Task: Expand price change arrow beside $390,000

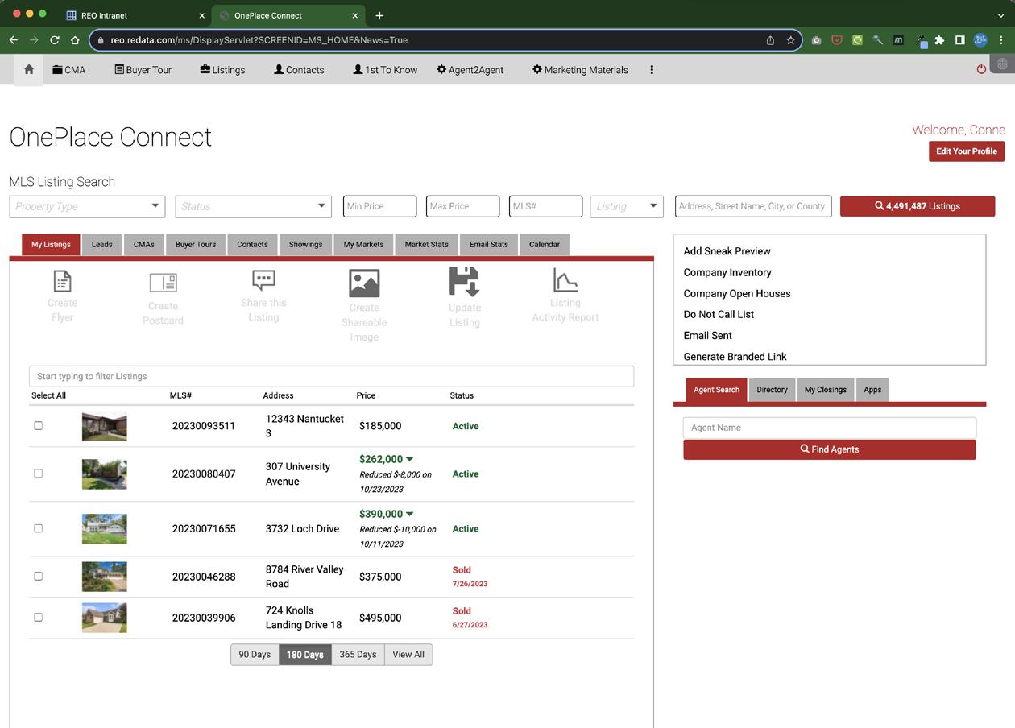Action: 410,515
